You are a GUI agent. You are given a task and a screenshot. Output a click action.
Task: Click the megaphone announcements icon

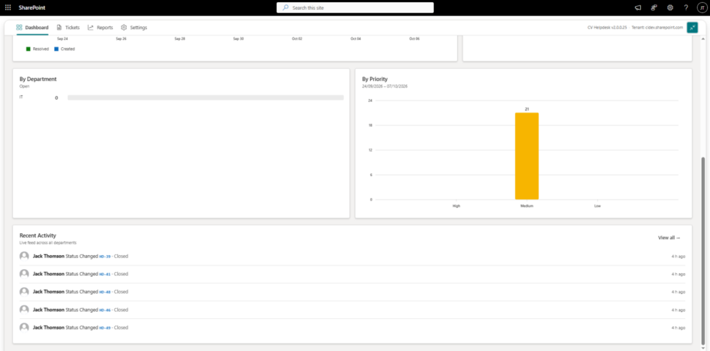tap(638, 8)
